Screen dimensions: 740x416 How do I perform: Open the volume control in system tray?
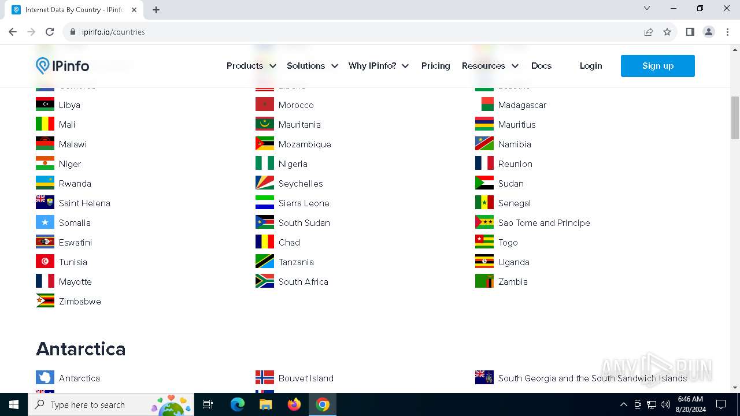[665, 404]
